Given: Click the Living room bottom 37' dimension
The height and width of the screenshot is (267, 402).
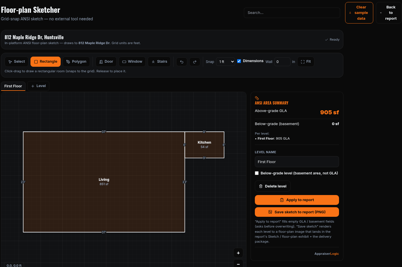Looking at the screenshot, I should point(104,232).
